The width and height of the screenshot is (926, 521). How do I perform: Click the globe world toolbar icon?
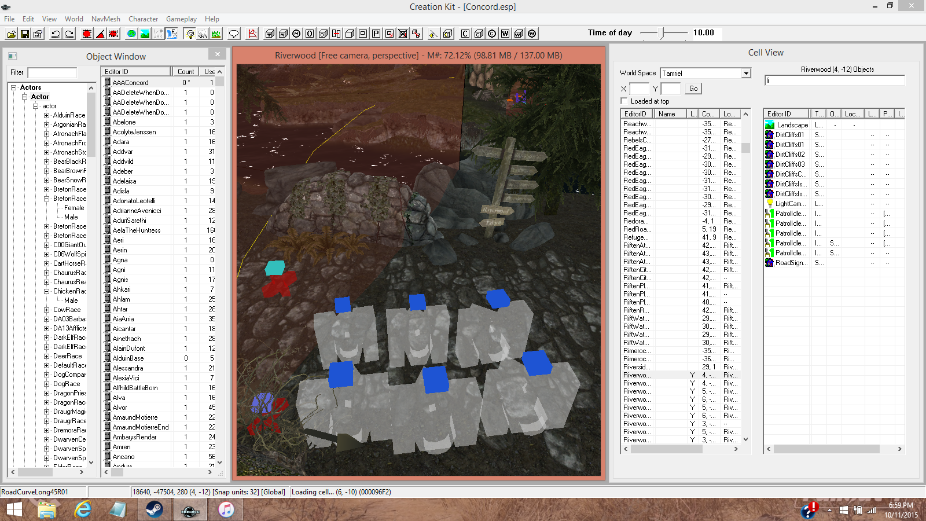[131, 34]
